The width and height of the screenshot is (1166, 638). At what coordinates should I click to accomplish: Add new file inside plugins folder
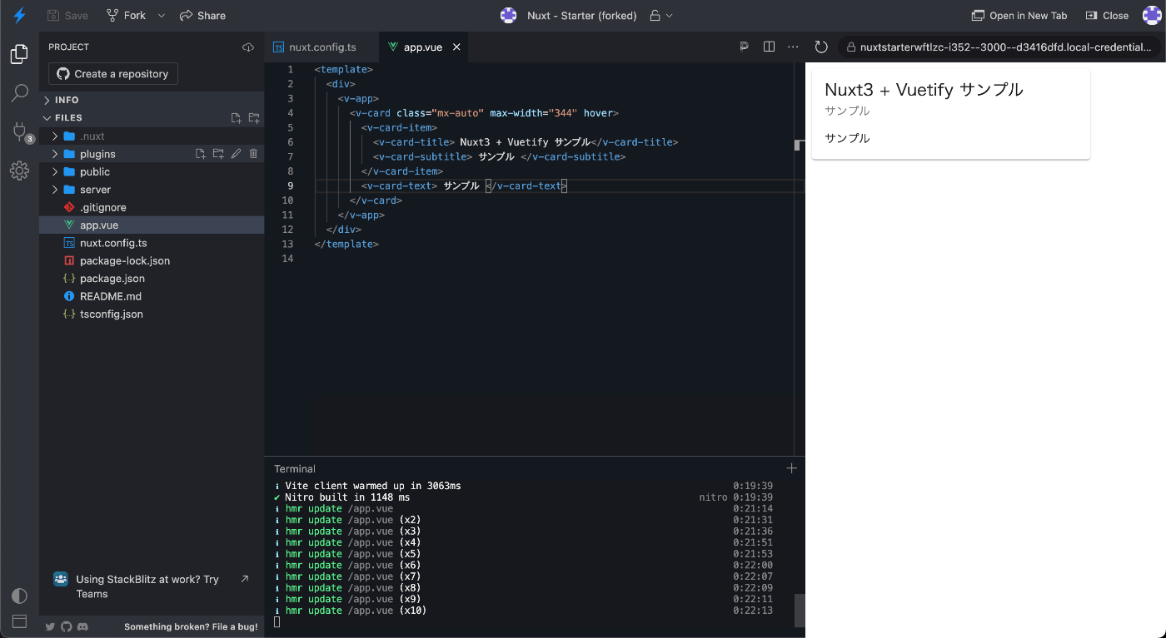pos(200,154)
